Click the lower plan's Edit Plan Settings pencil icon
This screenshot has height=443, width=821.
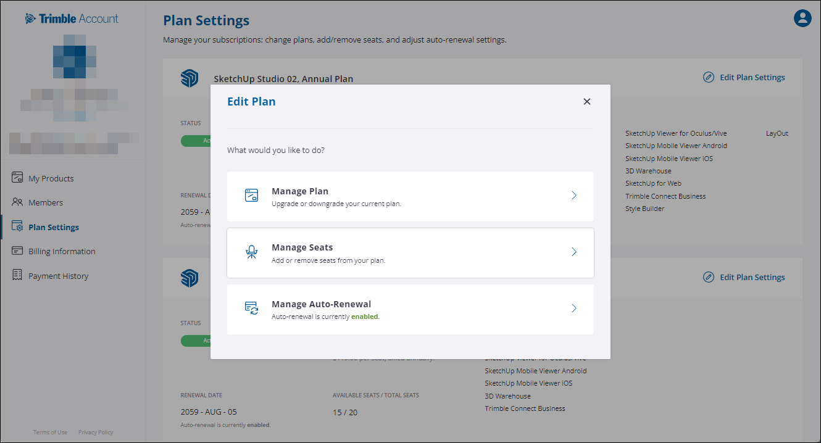708,276
